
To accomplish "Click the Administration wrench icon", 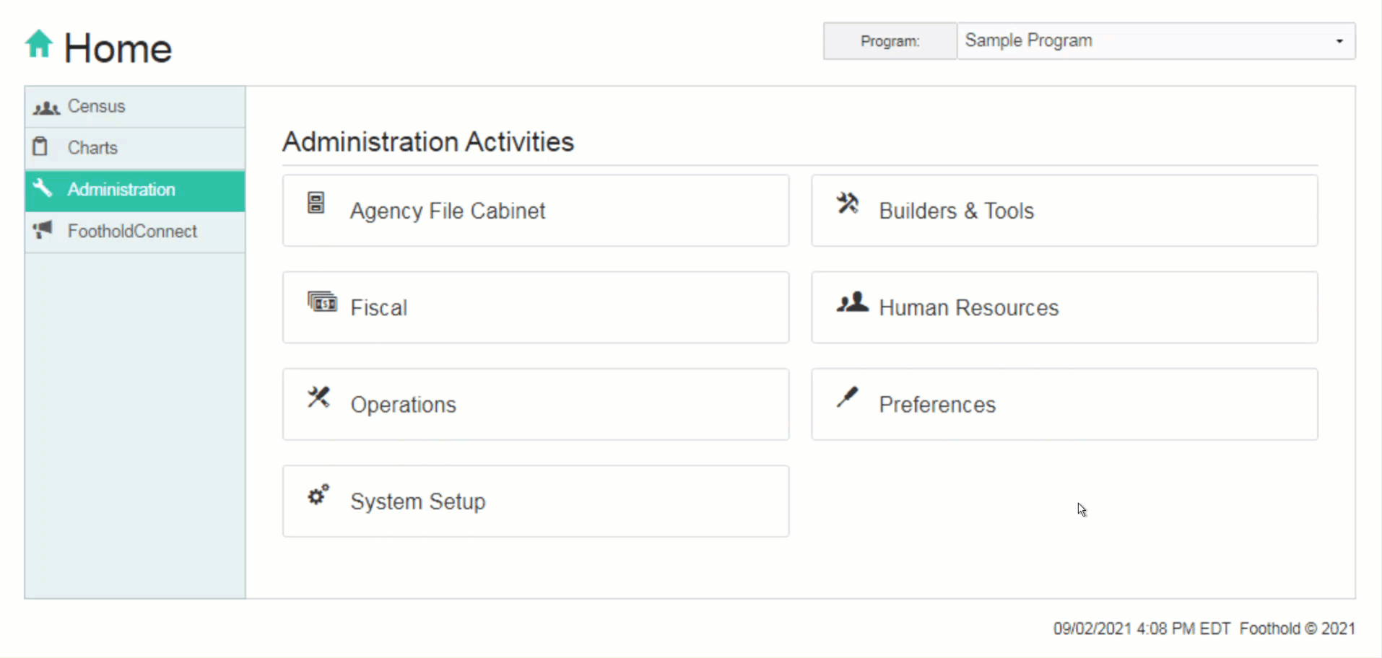I will coord(43,188).
